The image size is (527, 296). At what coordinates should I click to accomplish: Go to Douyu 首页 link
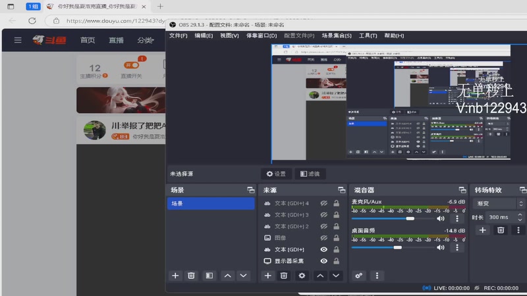88,40
